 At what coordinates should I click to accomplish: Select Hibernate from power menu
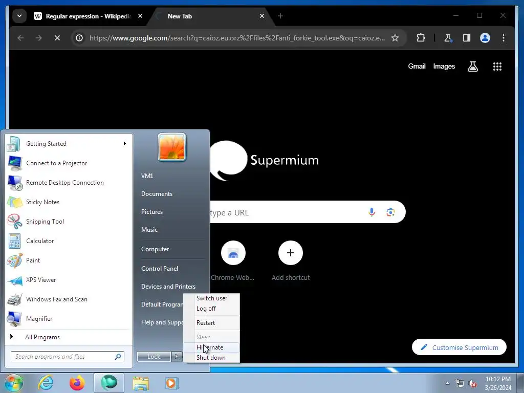coord(212,347)
